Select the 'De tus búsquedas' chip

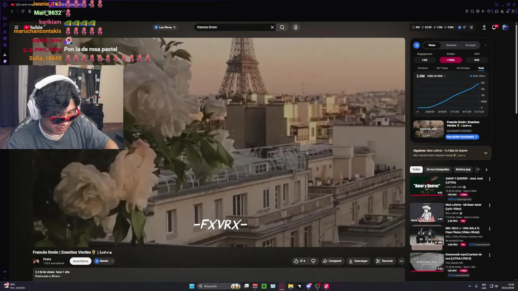coord(437,169)
